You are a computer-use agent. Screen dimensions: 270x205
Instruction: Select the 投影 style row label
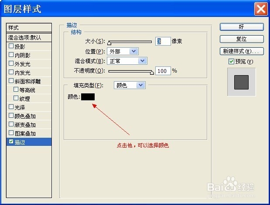pos(20,46)
